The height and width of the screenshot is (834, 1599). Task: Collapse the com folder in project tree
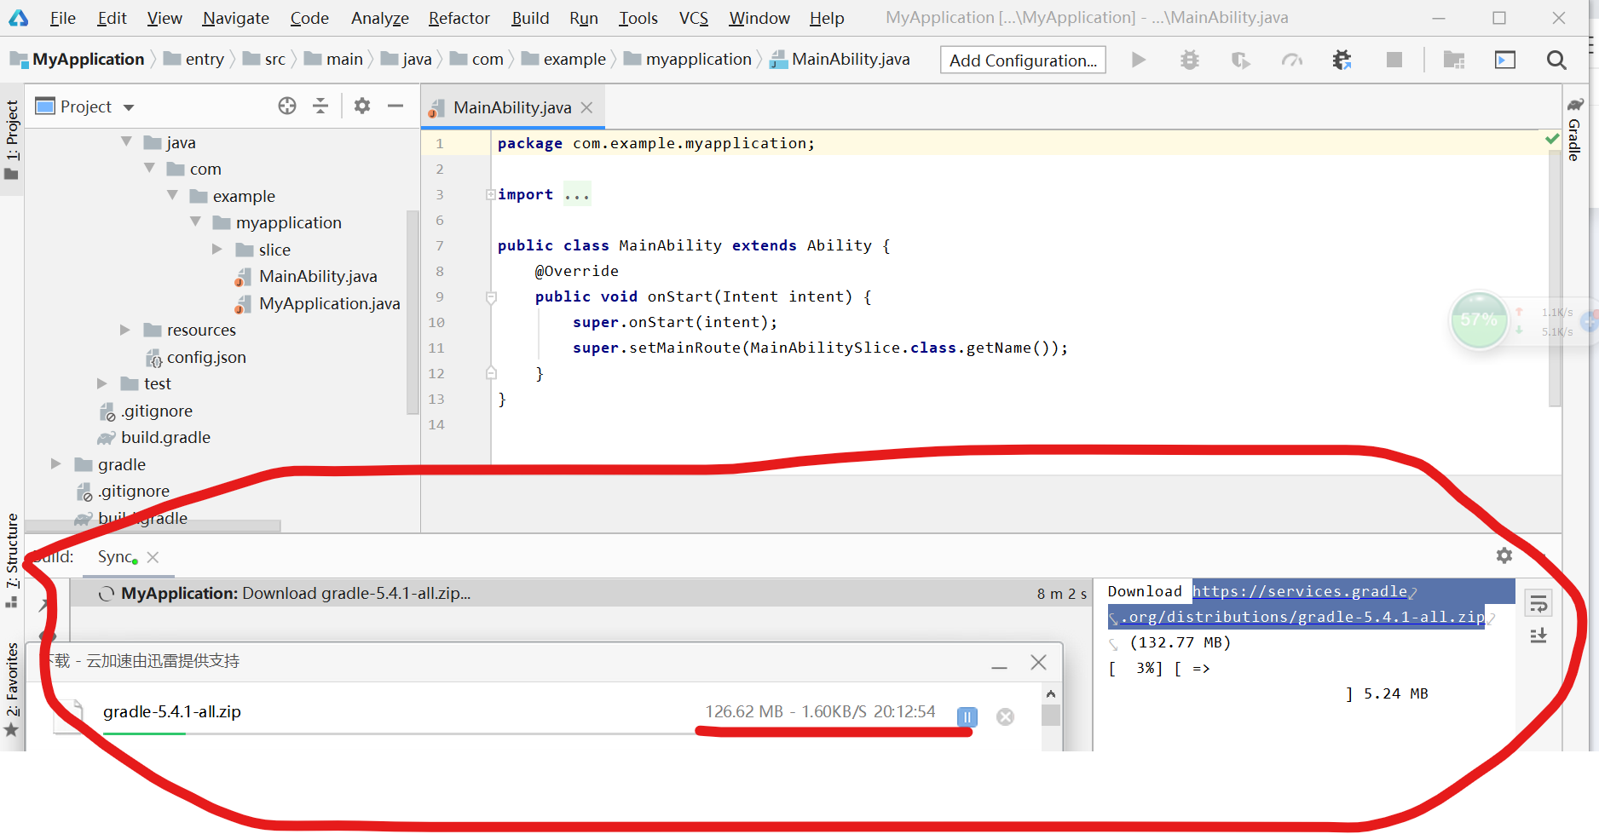tap(149, 168)
